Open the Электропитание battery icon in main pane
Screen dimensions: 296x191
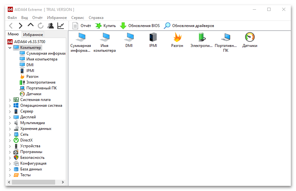(x=201, y=37)
